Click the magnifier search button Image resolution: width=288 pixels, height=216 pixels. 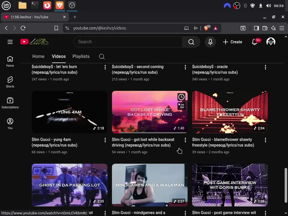191,42
